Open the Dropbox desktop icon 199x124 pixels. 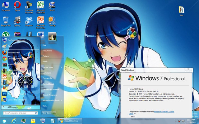29,21
